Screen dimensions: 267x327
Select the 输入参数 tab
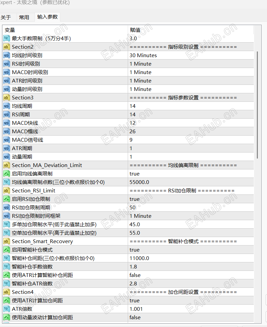point(47,17)
